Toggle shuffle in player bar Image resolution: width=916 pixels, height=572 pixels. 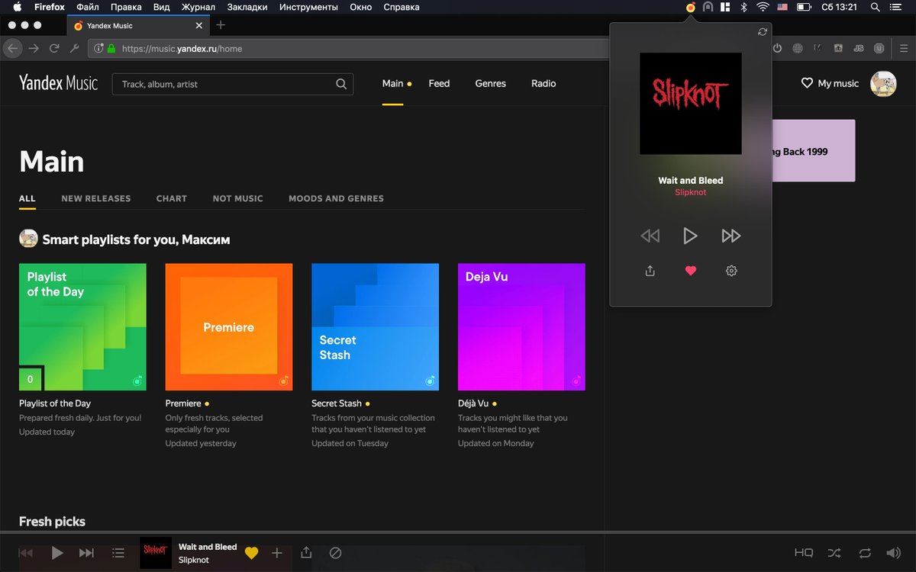[834, 553]
